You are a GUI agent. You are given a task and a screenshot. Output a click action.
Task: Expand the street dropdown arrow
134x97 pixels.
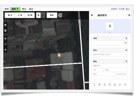[125, 70]
